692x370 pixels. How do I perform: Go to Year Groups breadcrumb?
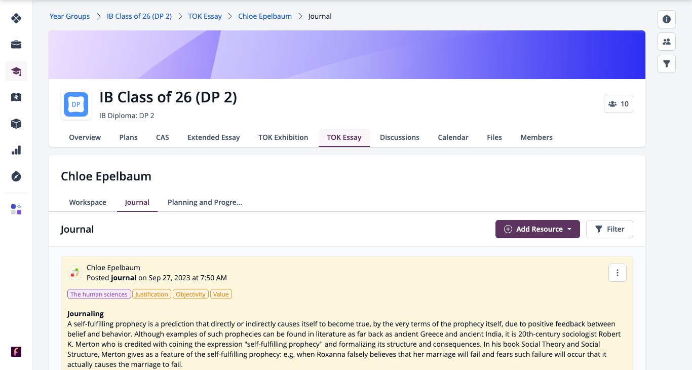[x=69, y=16]
